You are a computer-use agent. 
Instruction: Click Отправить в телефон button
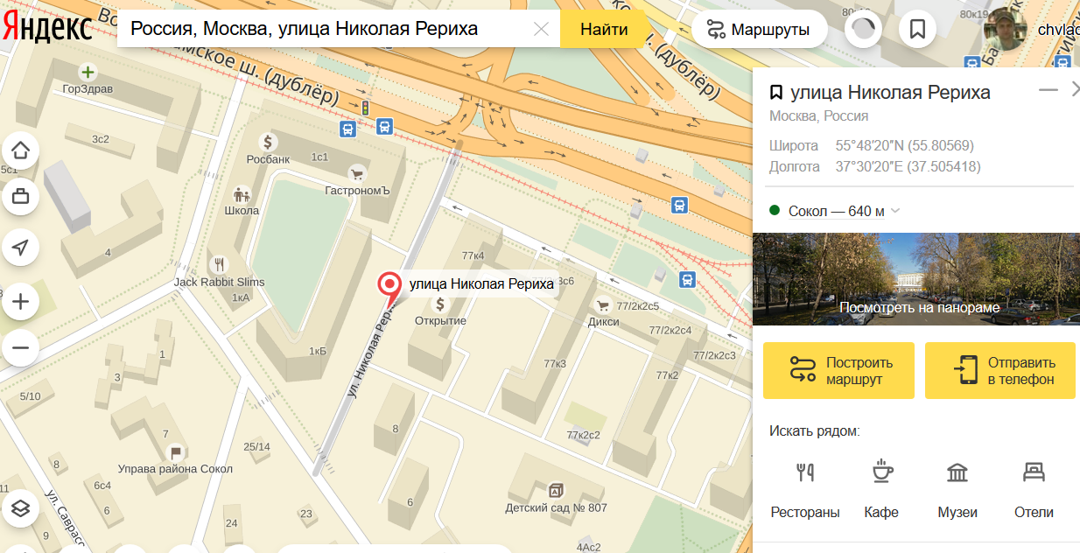(x=1000, y=371)
